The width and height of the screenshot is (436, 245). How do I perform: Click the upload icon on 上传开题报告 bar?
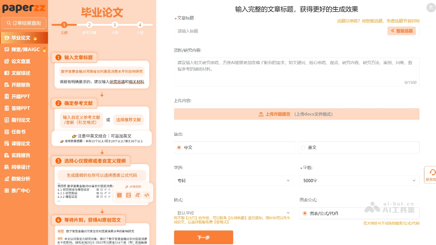[x=261, y=114]
